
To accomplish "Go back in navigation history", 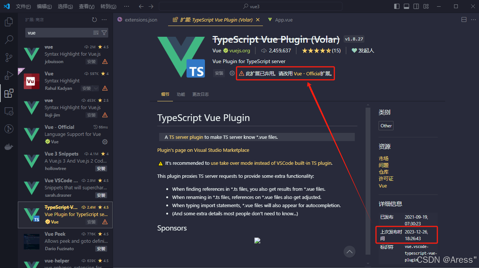I will tap(141, 6).
